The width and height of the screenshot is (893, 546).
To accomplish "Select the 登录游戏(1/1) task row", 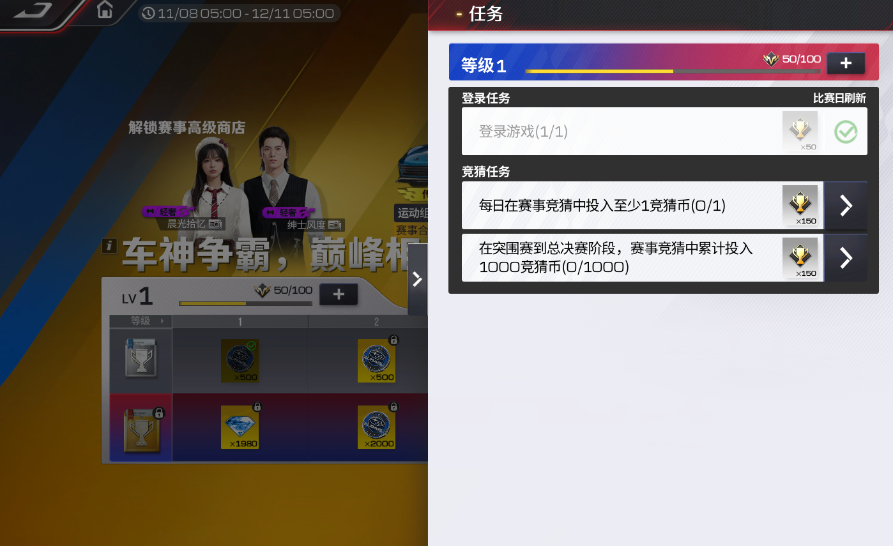I will click(664, 132).
